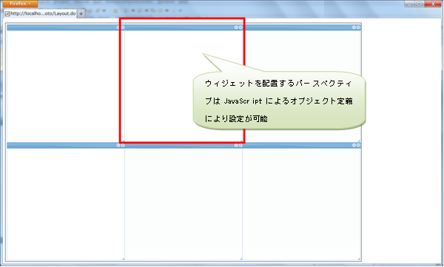Click the right round icon in top-left panel header
444x267 pixels.
tap(123, 27)
